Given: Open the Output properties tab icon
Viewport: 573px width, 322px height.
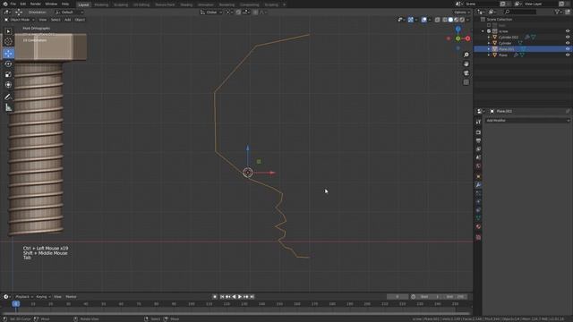Looking at the screenshot, I should (x=478, y=140).
